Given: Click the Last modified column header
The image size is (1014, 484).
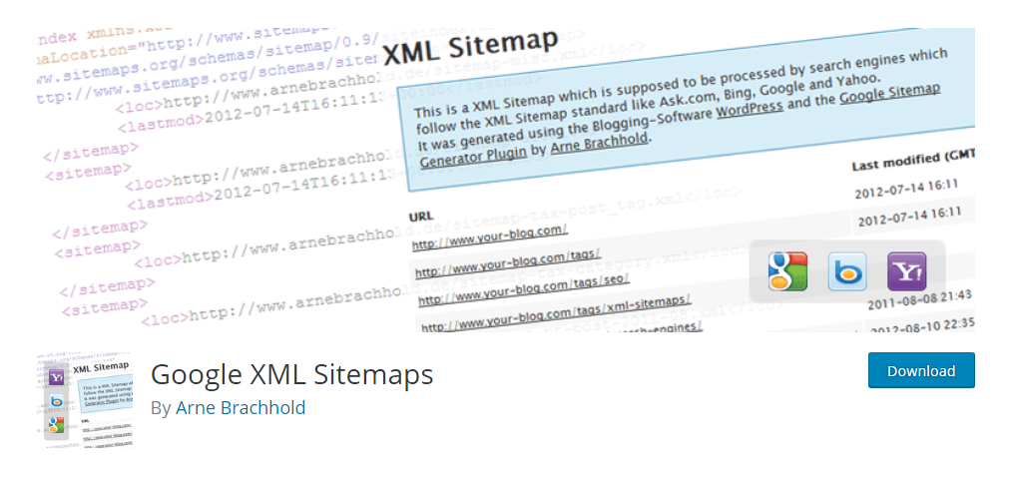Looking at the screenshot, I should click(x=912, y=160).
